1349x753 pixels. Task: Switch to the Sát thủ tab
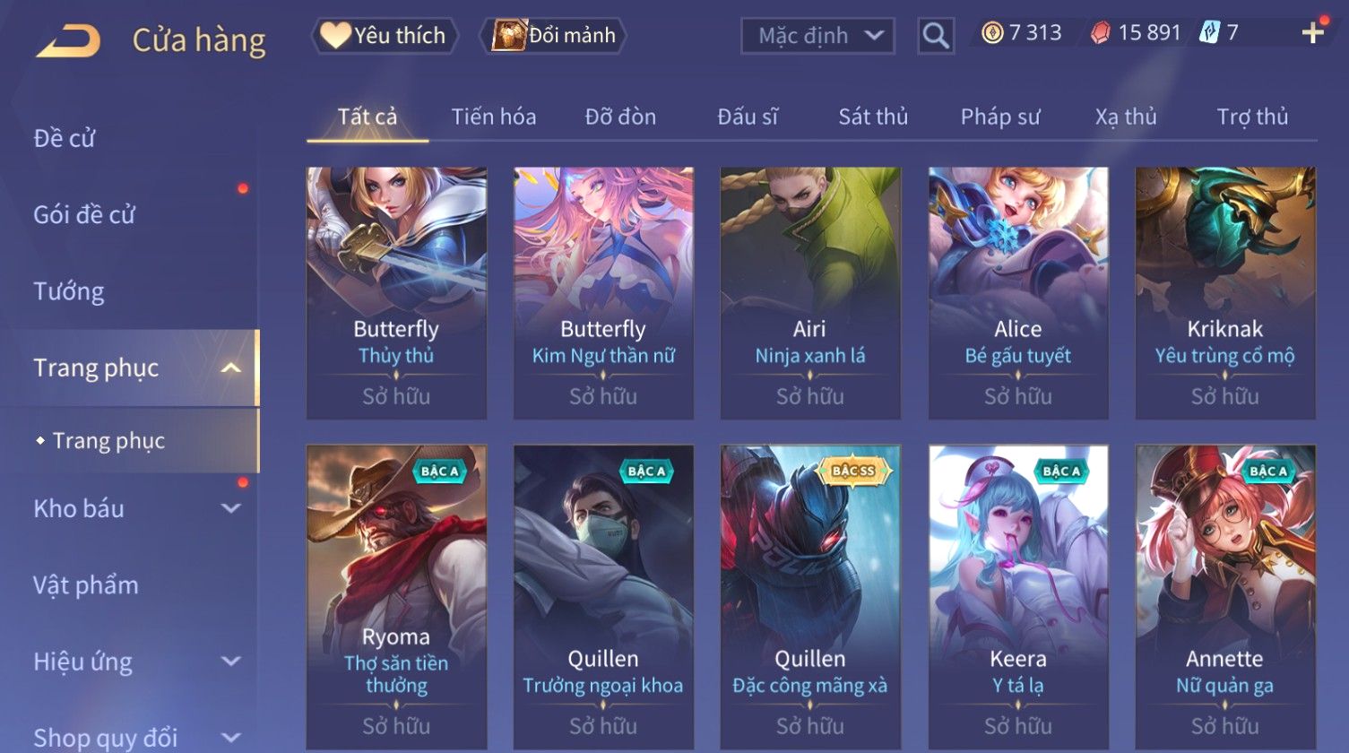point(873,117)
